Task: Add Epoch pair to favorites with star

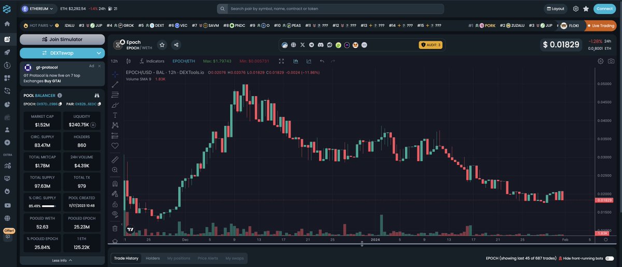Action: coord(162,45)
